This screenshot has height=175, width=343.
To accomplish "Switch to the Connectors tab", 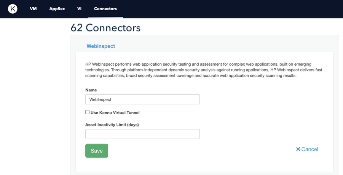I will point(105,9).
